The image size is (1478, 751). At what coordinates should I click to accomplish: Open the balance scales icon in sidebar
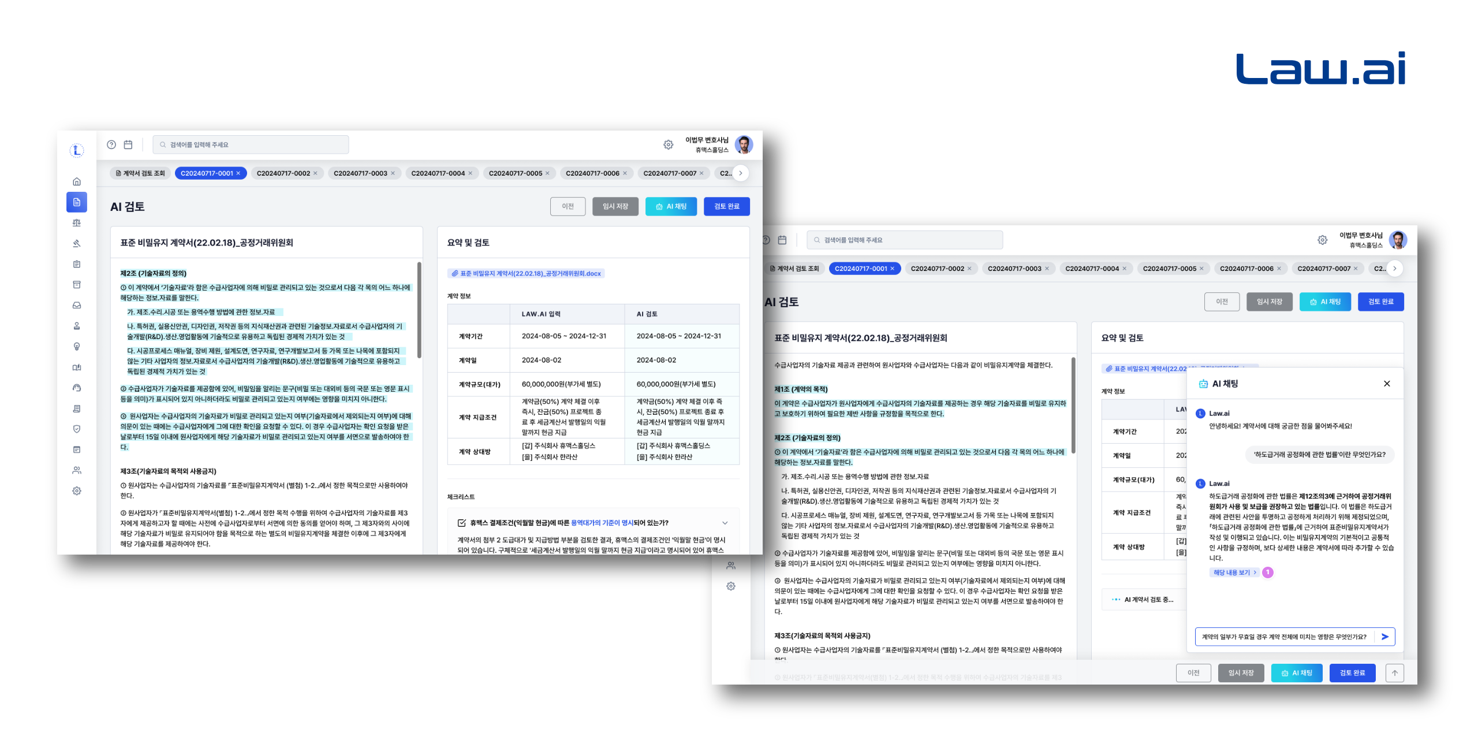[77, 223]
